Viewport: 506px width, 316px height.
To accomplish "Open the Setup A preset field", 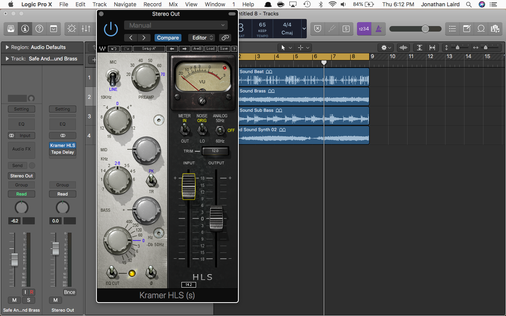I will pyautogui.click(x=149, y=49).
